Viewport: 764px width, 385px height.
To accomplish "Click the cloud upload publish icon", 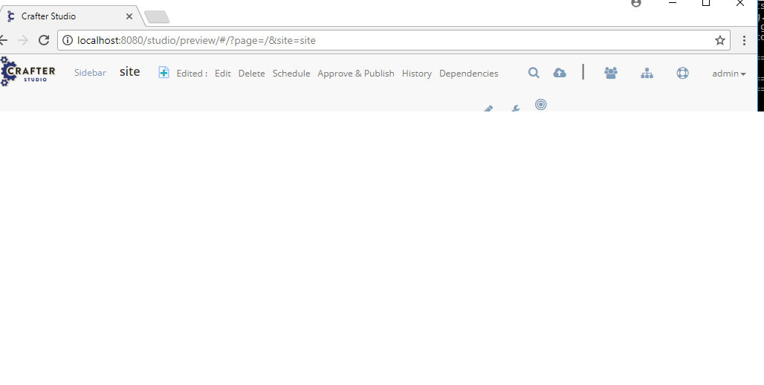I will tap(560, 73).
